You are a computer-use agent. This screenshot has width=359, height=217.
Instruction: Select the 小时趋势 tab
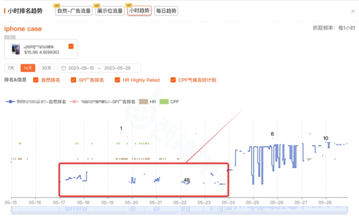[139, 11]
